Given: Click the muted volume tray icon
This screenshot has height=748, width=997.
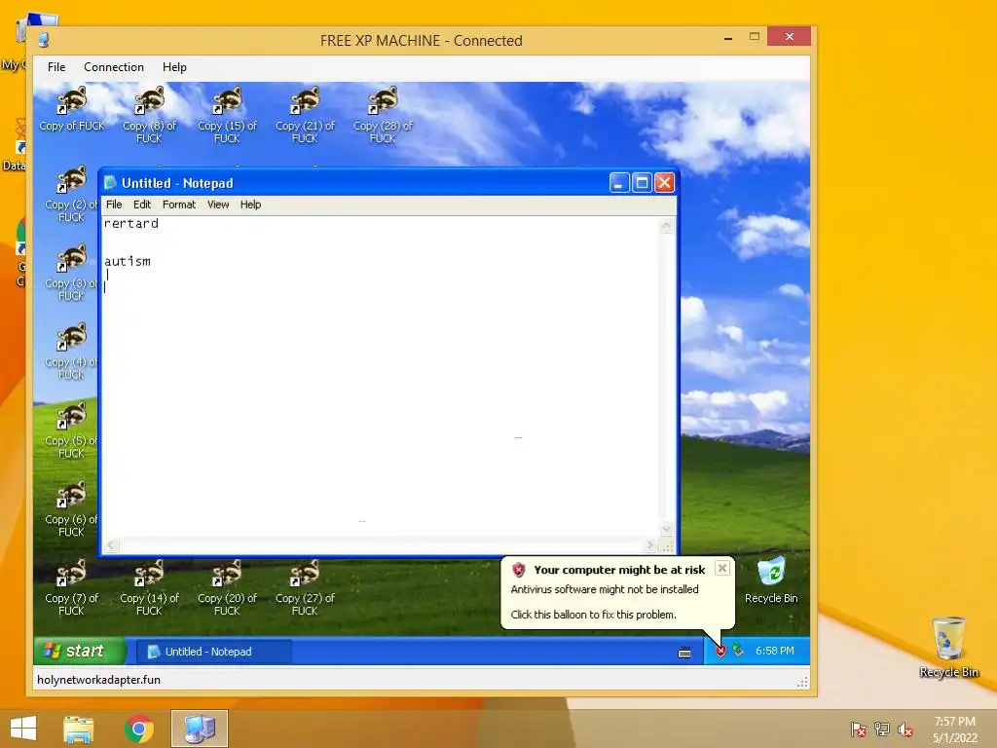Looking at the screenshot, I should 905,729.
